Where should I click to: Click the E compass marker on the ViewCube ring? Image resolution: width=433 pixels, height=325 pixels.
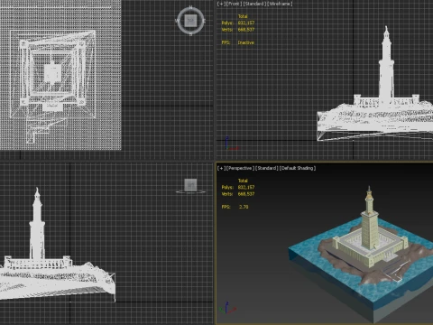(204, 21)
